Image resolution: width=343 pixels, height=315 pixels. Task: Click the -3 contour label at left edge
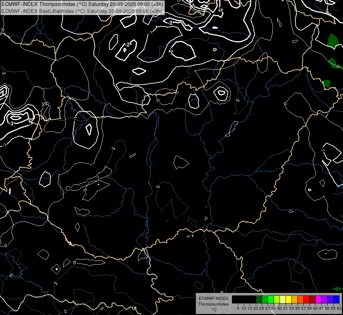11,123
